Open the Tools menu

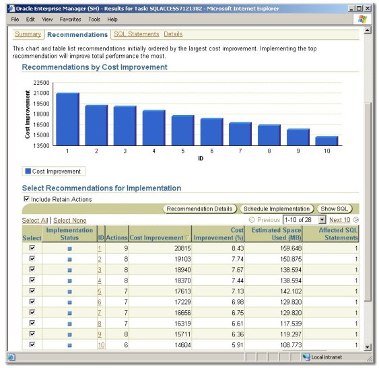tap(94, 20)
